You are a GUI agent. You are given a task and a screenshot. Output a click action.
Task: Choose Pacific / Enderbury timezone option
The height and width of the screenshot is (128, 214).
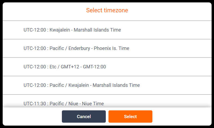click(76, 48)
